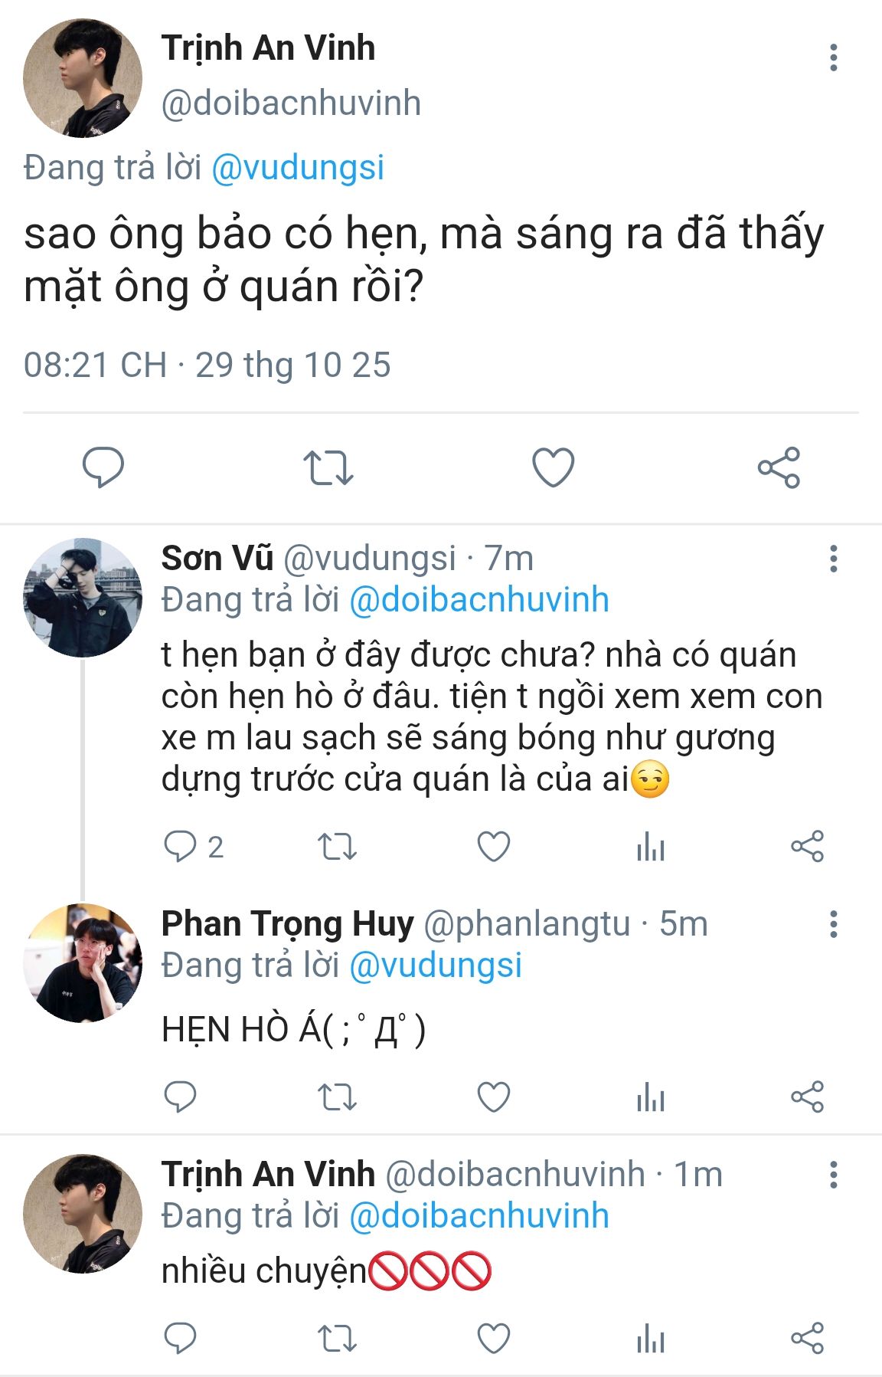882x1377 pixels.
Task: Open Phan Trọng Huy's profile picture
Action: pyautogui.click(x=83, y=962)
